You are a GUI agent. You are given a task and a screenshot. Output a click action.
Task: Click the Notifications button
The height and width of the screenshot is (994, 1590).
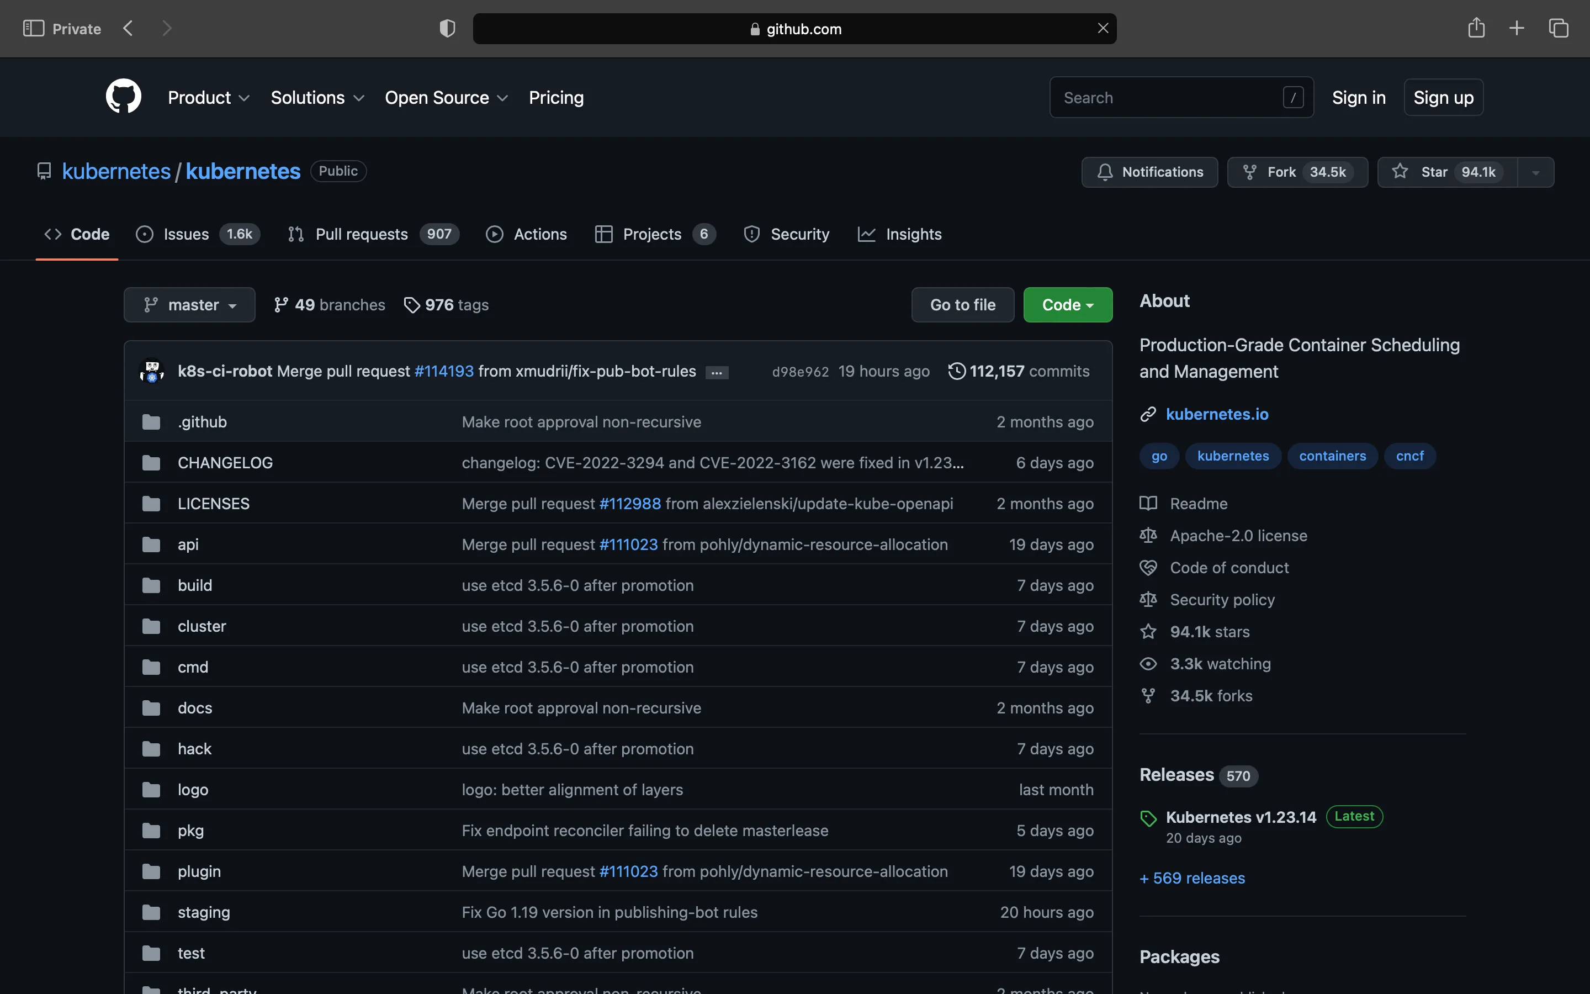coord(1150,172)
